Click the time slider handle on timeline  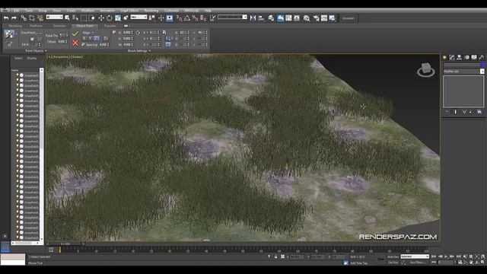pyautogui.click(x=65, y=244)
